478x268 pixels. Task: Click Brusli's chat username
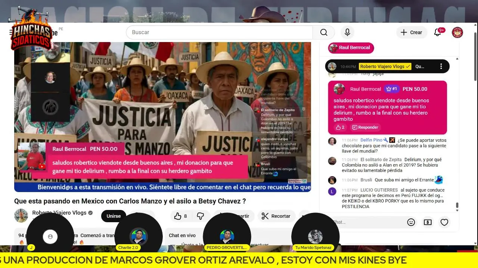point(366,180)
